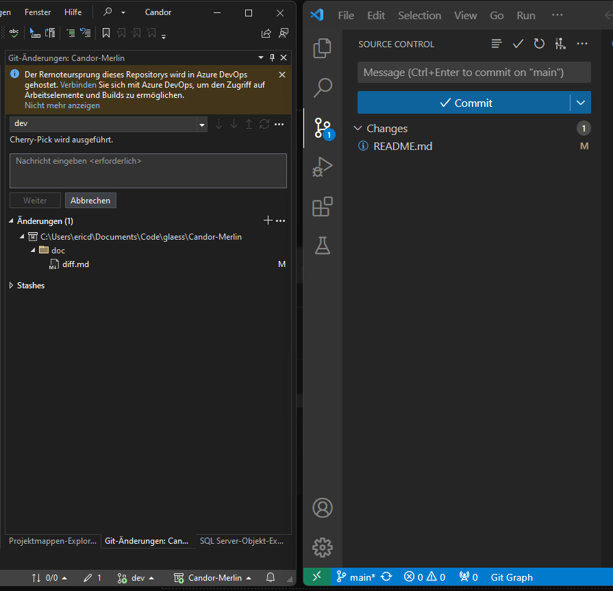Click the Weiter button

(x=35, y=201)
